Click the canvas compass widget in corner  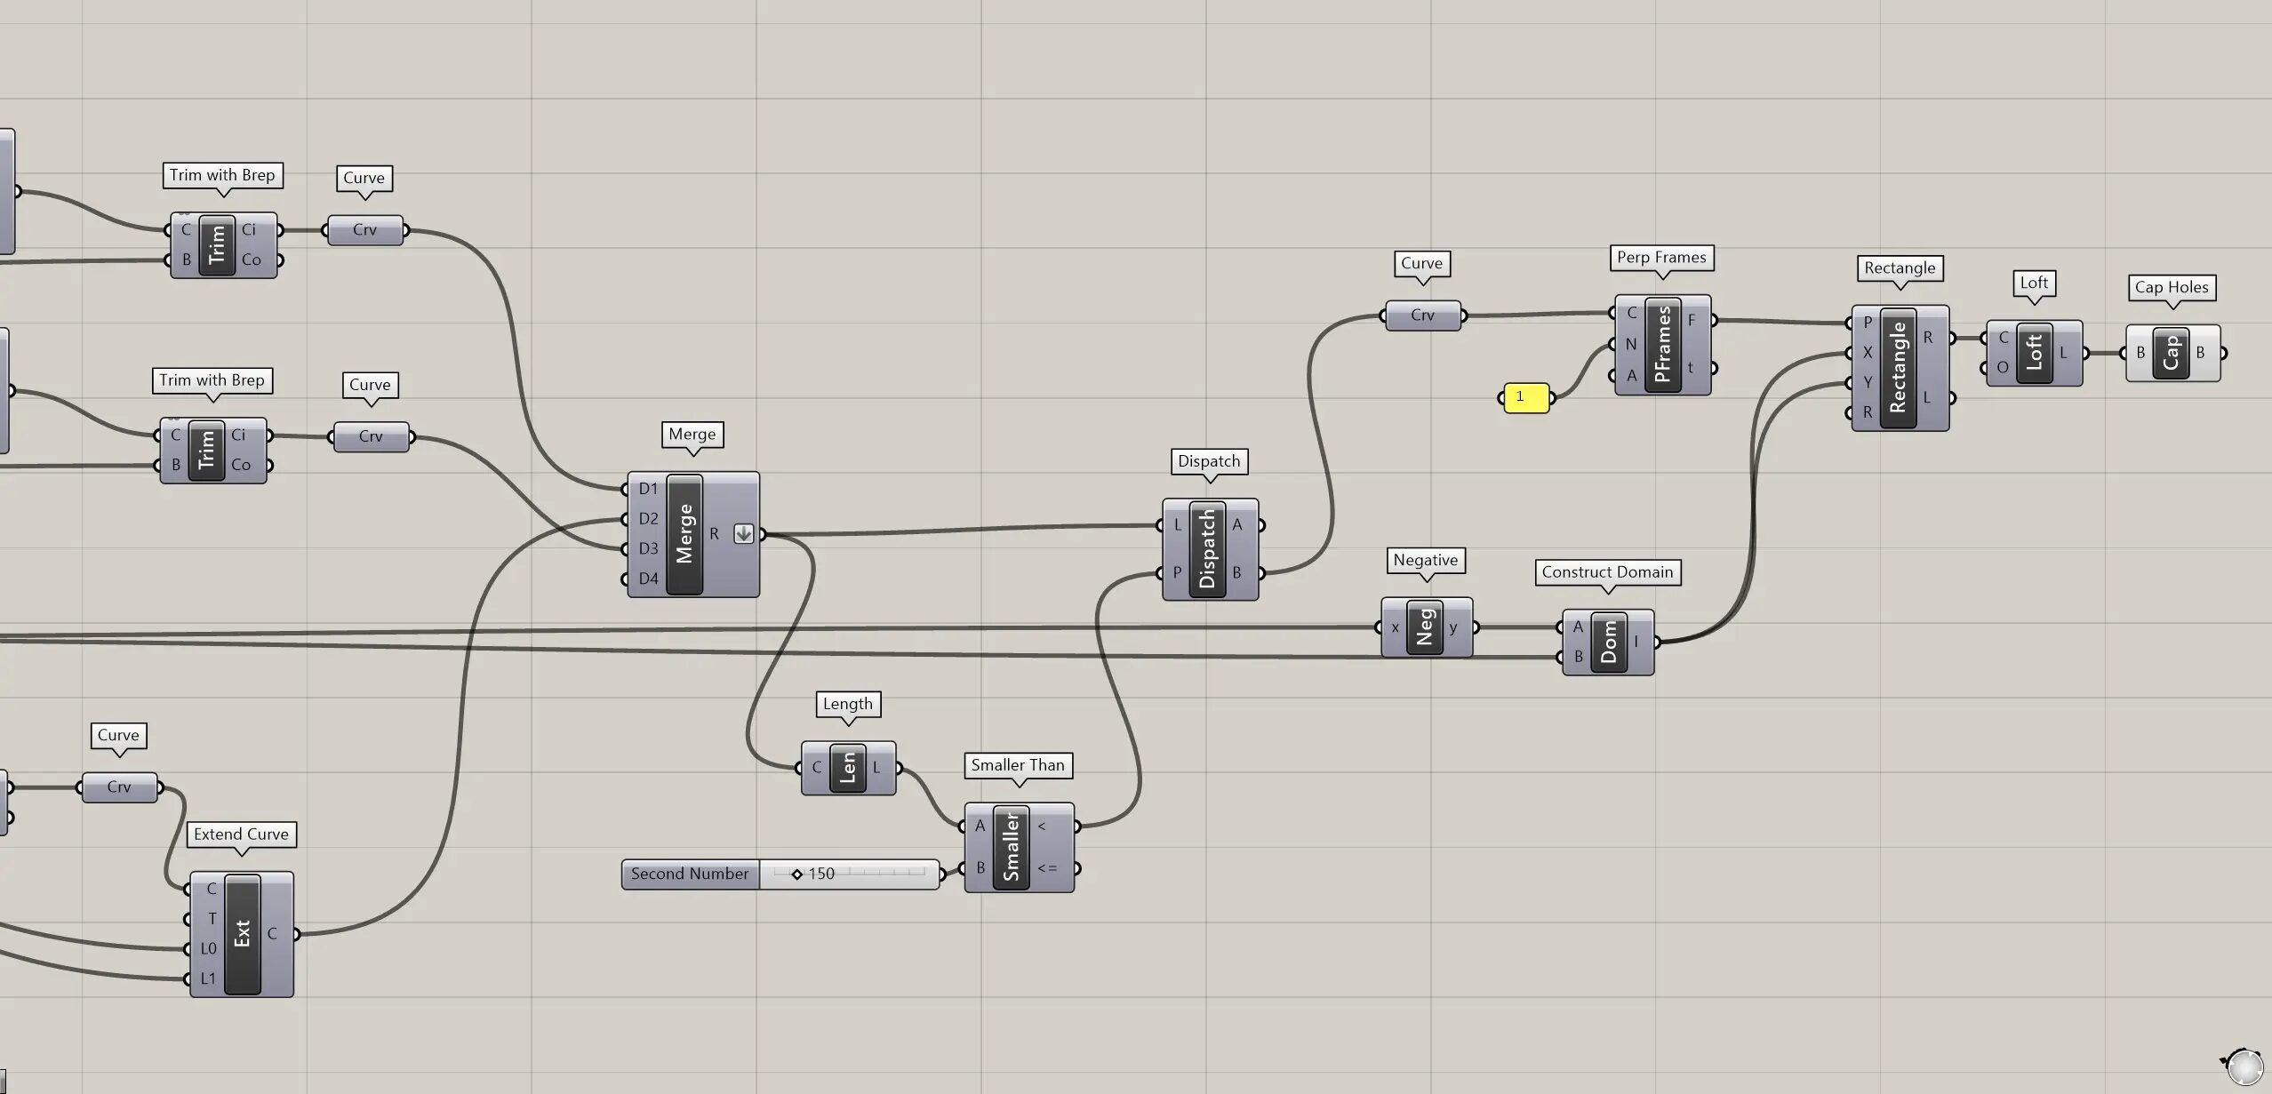2245,1066
